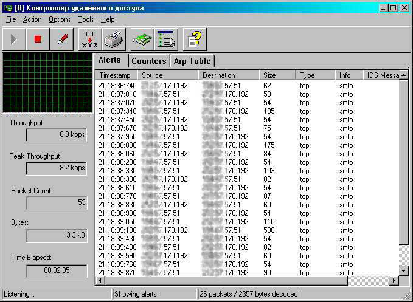
Task: Open network adapter card icon
Action: click(142, 39)
